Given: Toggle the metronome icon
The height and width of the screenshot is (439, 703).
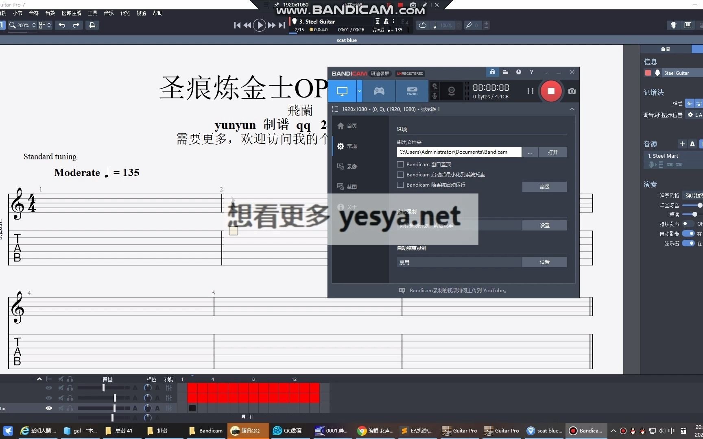Looking at the screenshot, I should tap(386, 21).
